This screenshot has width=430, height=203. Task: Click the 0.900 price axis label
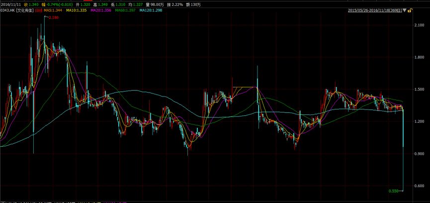pos(419,154)
